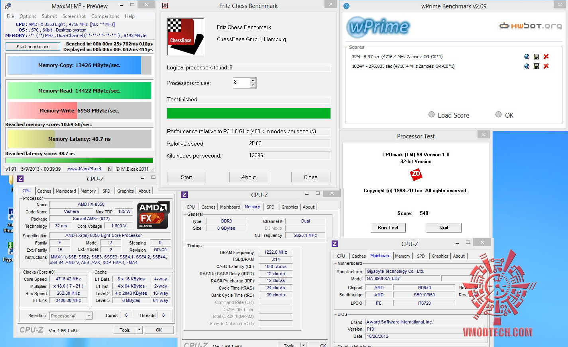The image size is (568, 347).
Task: Click the ChessBase logo image
Action: click(185, 36)
